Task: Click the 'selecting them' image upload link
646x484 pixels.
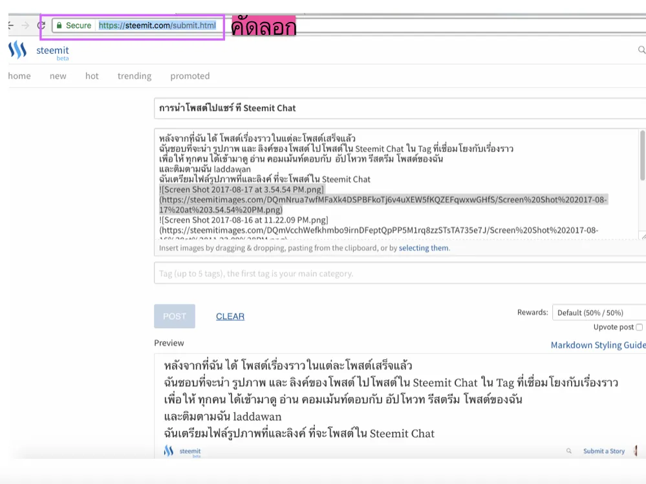Action: (x=424, y=248)
